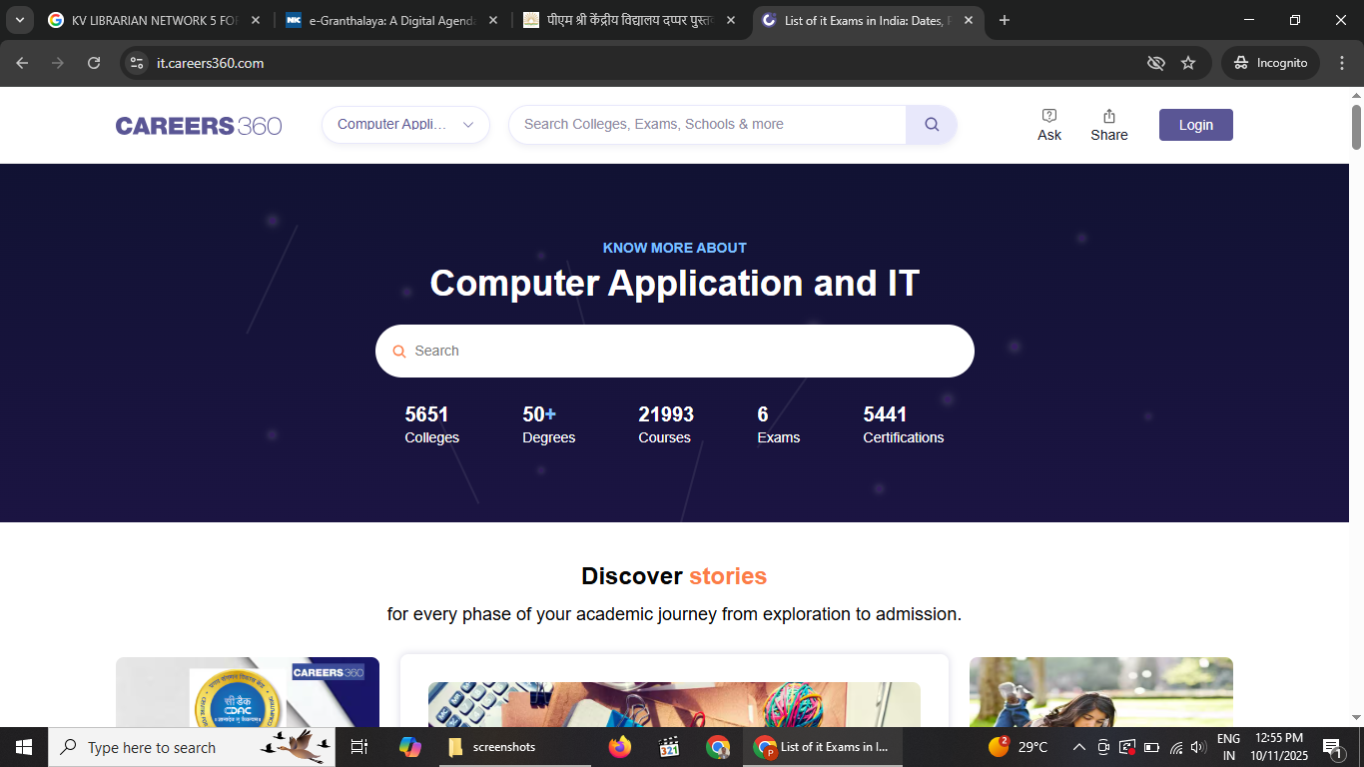The height and width of the screenshot is (767, 1364).
Task: Click the page vertical scrollbar thumb
Action: click(x=1356, y=127)
